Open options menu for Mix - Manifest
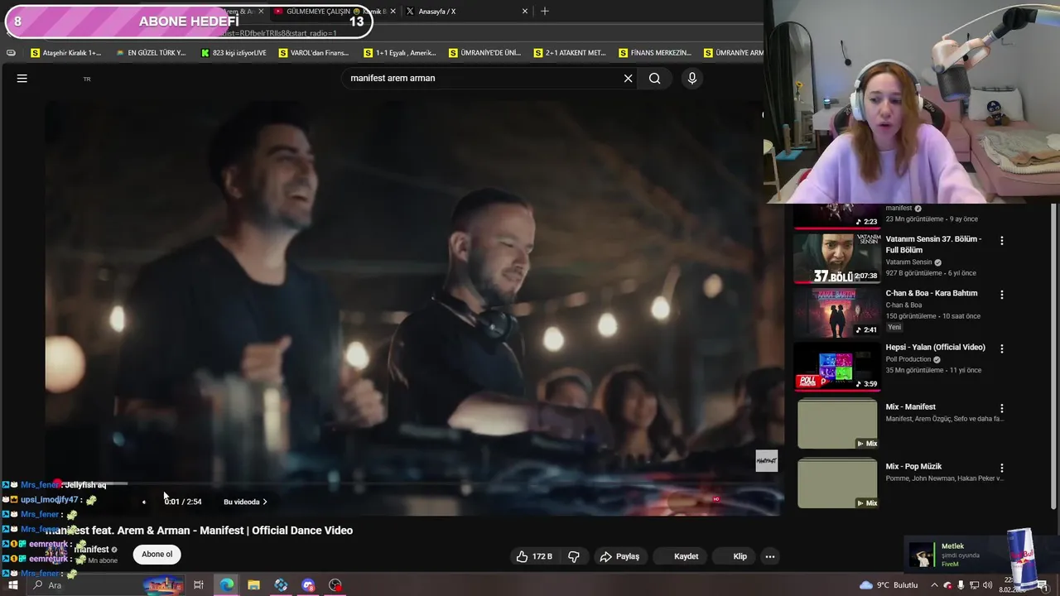The width and height of the screenshot is (1060, 596). (x=1001, y=408)
